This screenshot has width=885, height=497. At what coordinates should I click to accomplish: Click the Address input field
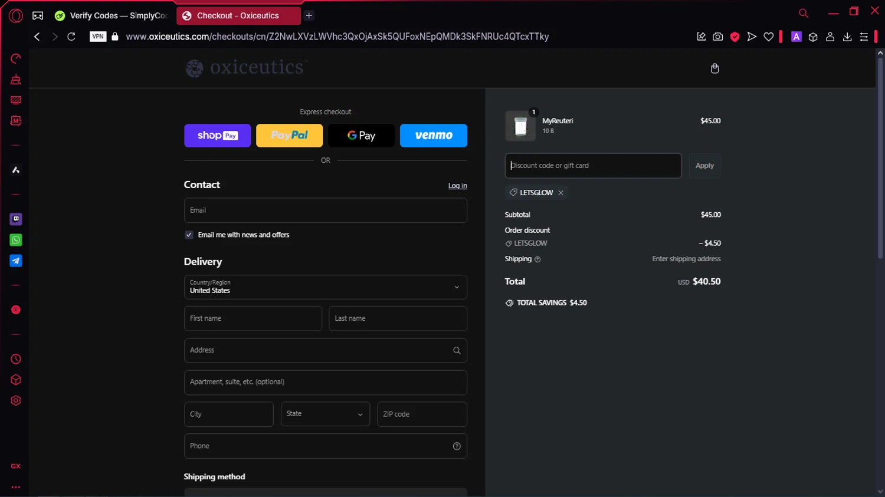[326, 350]
